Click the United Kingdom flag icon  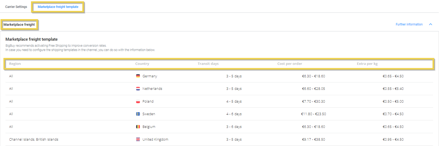point(138,139)
